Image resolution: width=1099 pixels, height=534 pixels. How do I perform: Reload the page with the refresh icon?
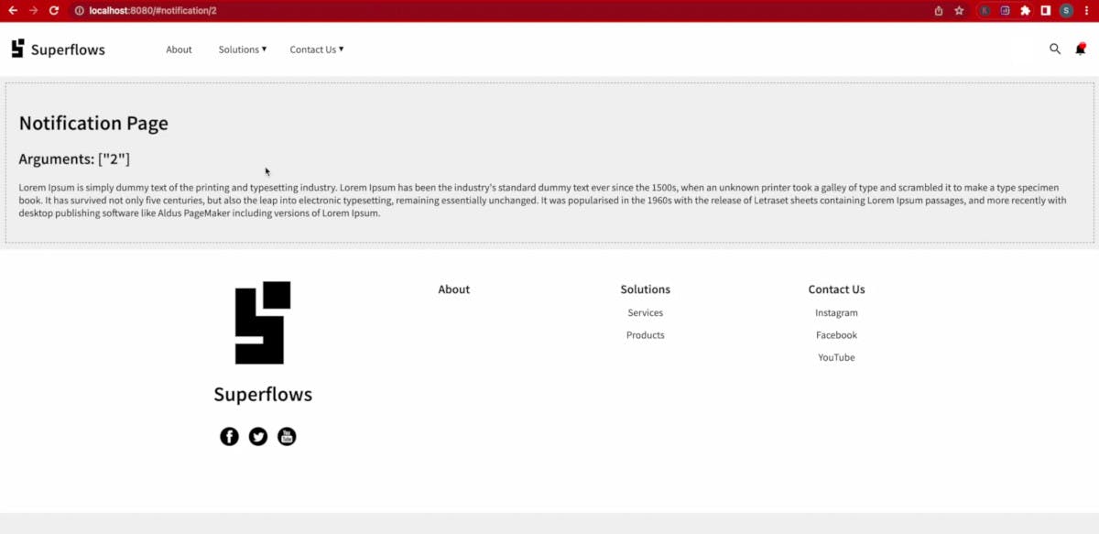point(53,10)
